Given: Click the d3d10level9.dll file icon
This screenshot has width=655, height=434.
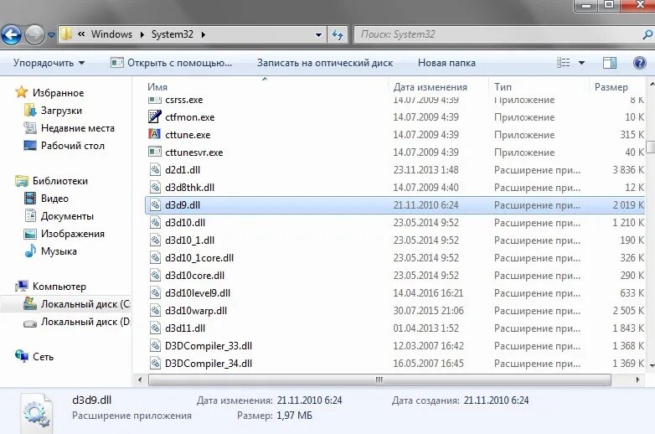Looking at the screenshot, I should (x=155, y=292).
